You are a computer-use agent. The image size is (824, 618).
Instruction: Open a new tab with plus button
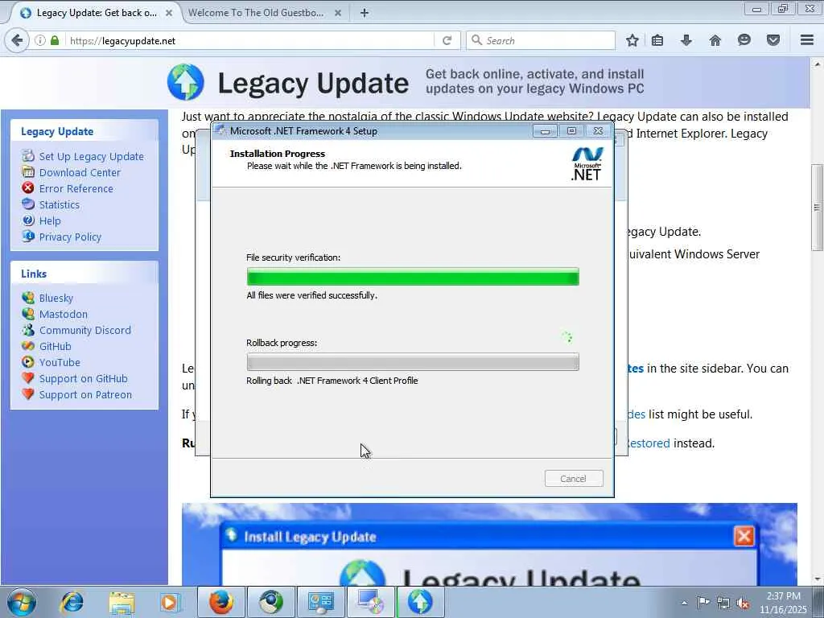tap(365, 13)
